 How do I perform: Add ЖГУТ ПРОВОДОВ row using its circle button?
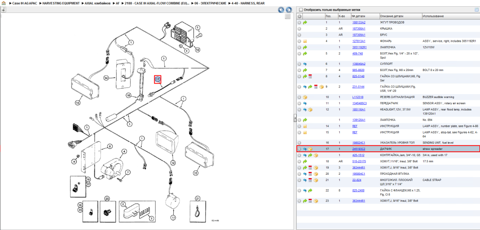[300, 23]
